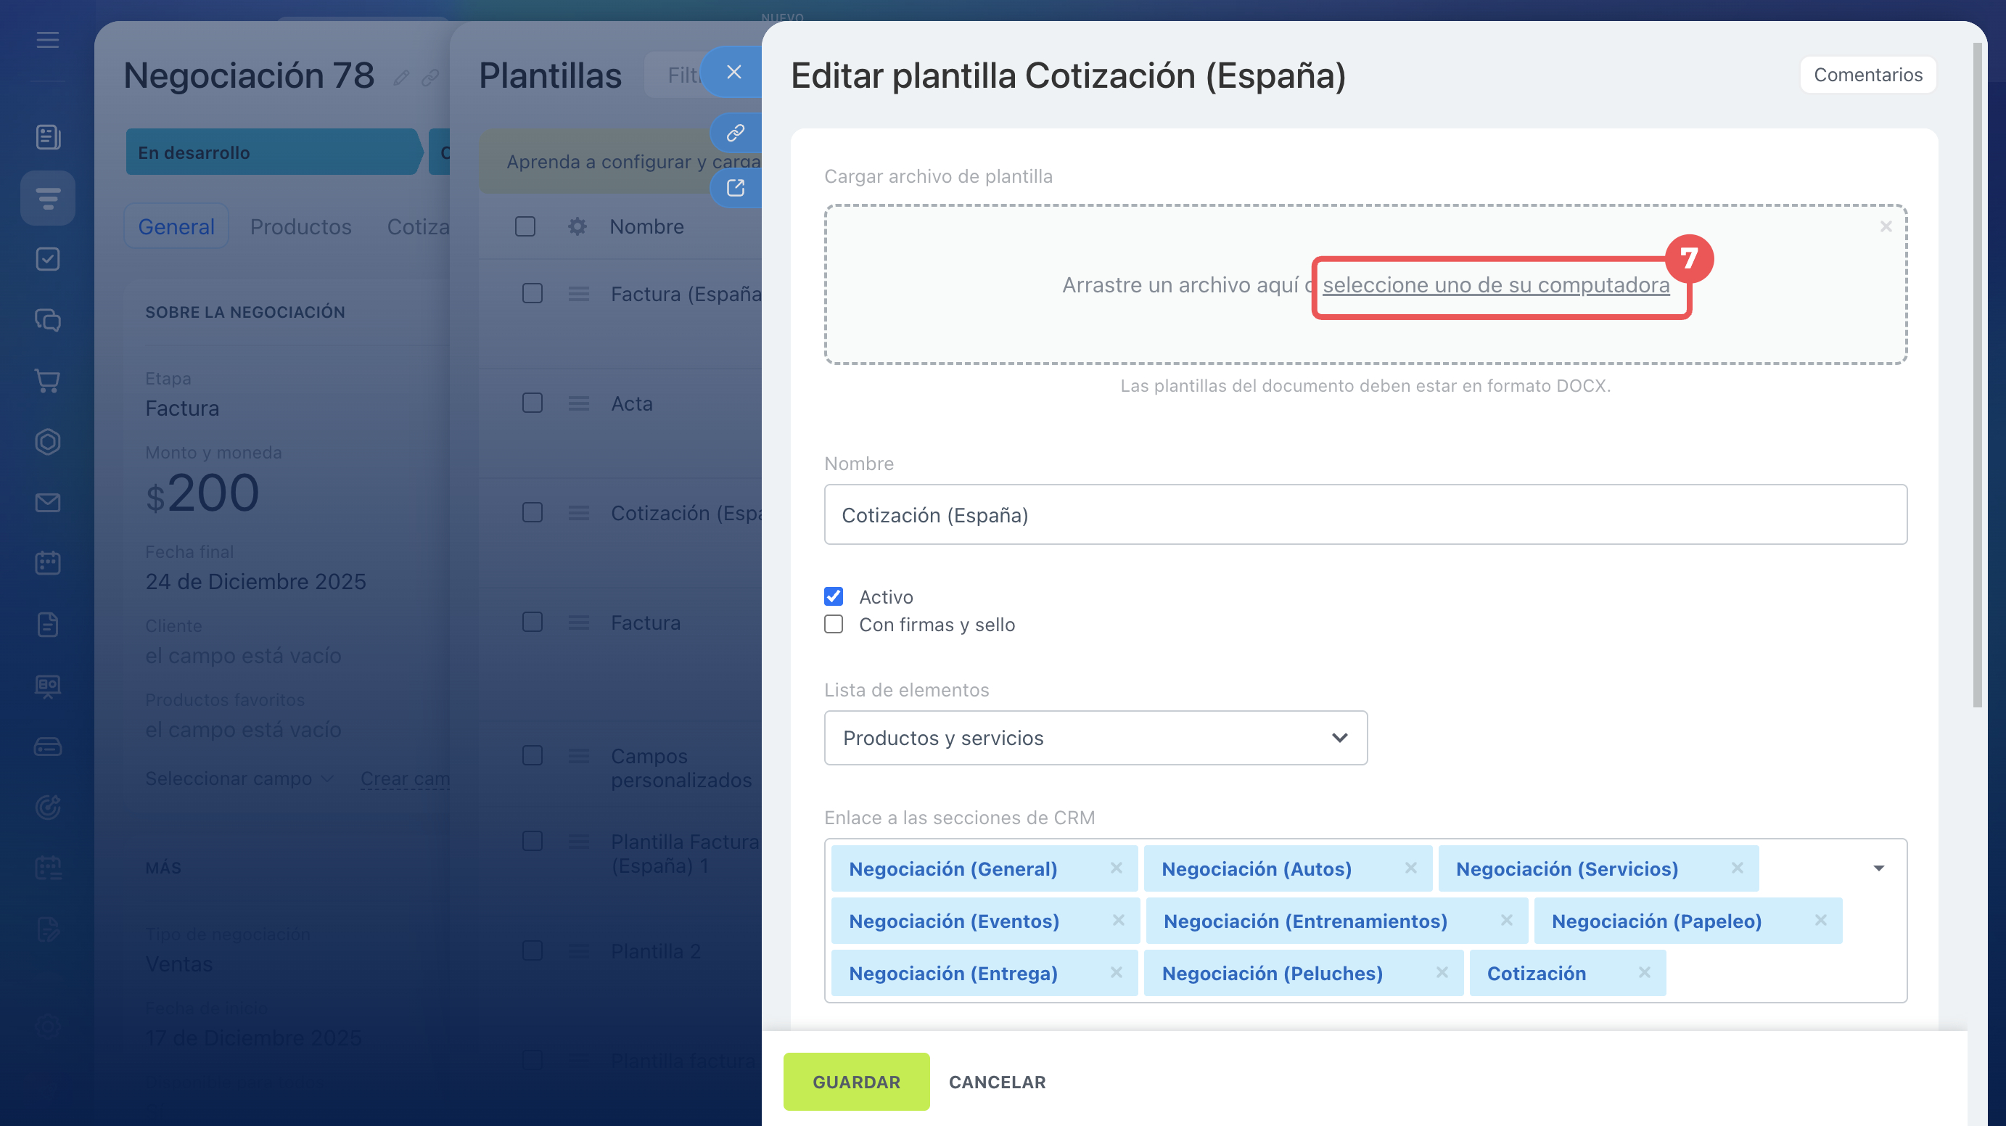Click the card-shaped icon in left sidebar
The width and height of the screenshot is (2006, 1126).
(47, 747)
